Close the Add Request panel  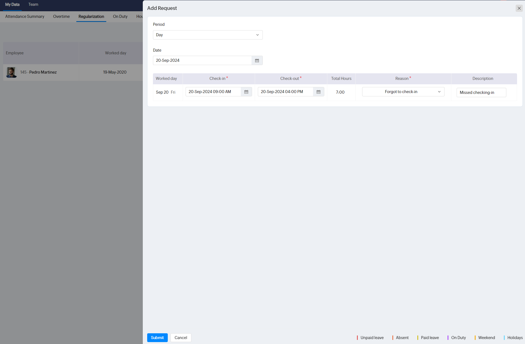519,8
